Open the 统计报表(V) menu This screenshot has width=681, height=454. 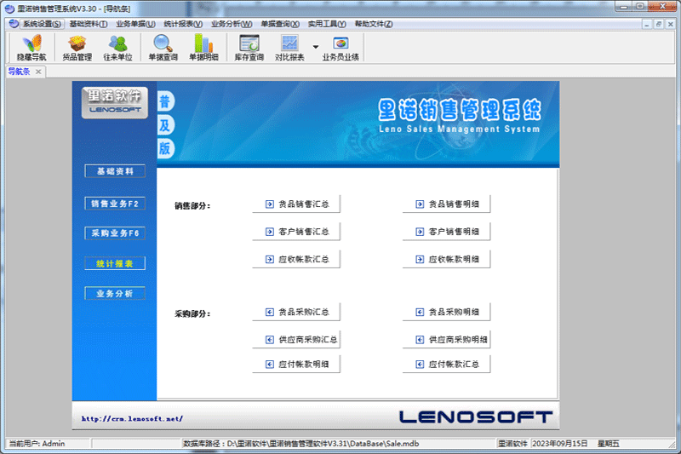click(183, 24)
